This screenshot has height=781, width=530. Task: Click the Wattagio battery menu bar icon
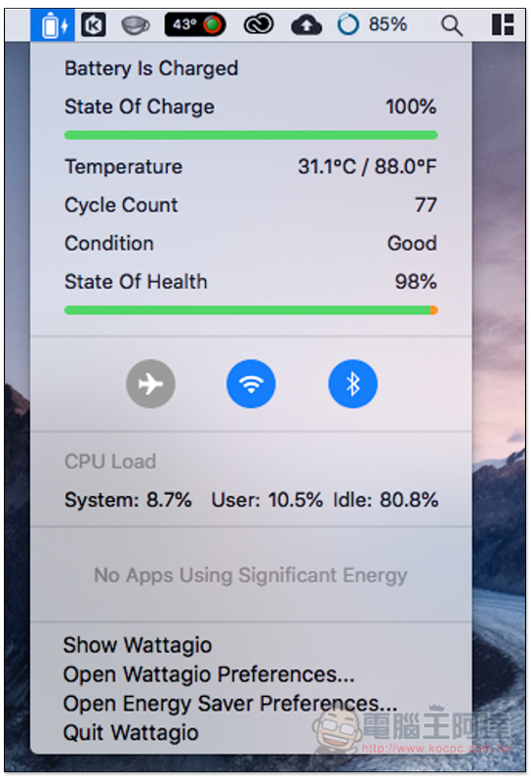[x=53, y=25]
